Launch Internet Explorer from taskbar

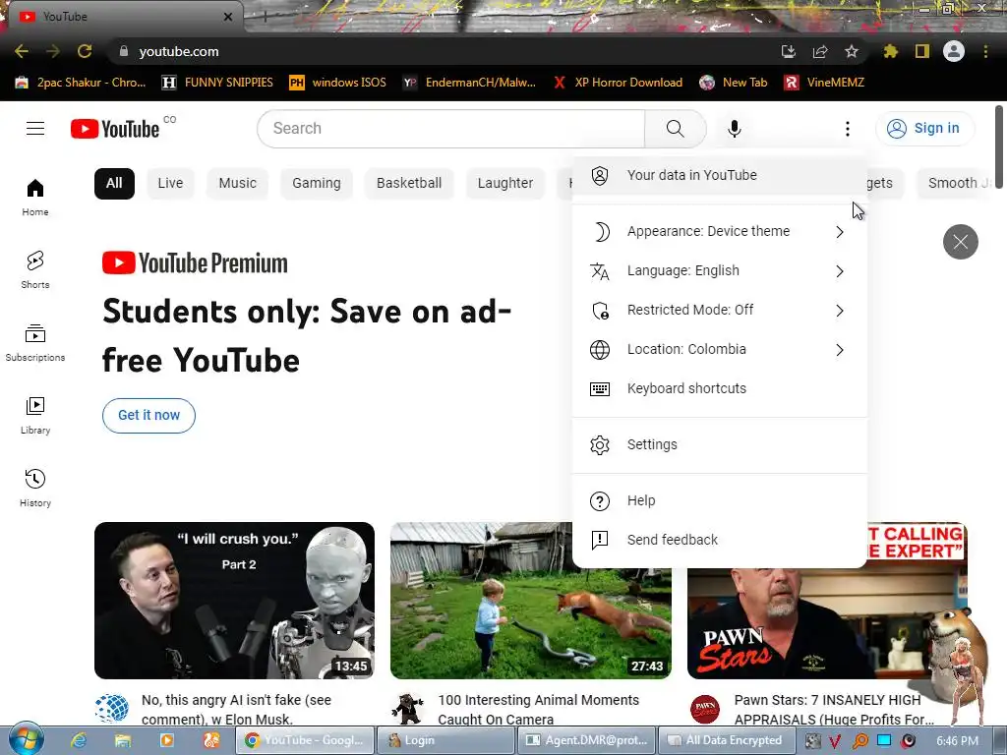coord(79,740)
